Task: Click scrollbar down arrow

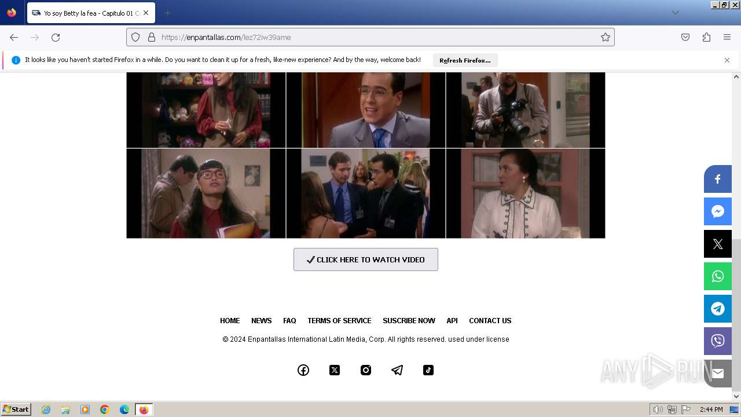Action: point(736,397)
